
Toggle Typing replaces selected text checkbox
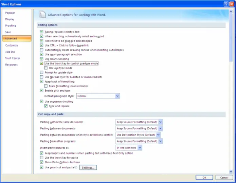click(x=41, y=32)
